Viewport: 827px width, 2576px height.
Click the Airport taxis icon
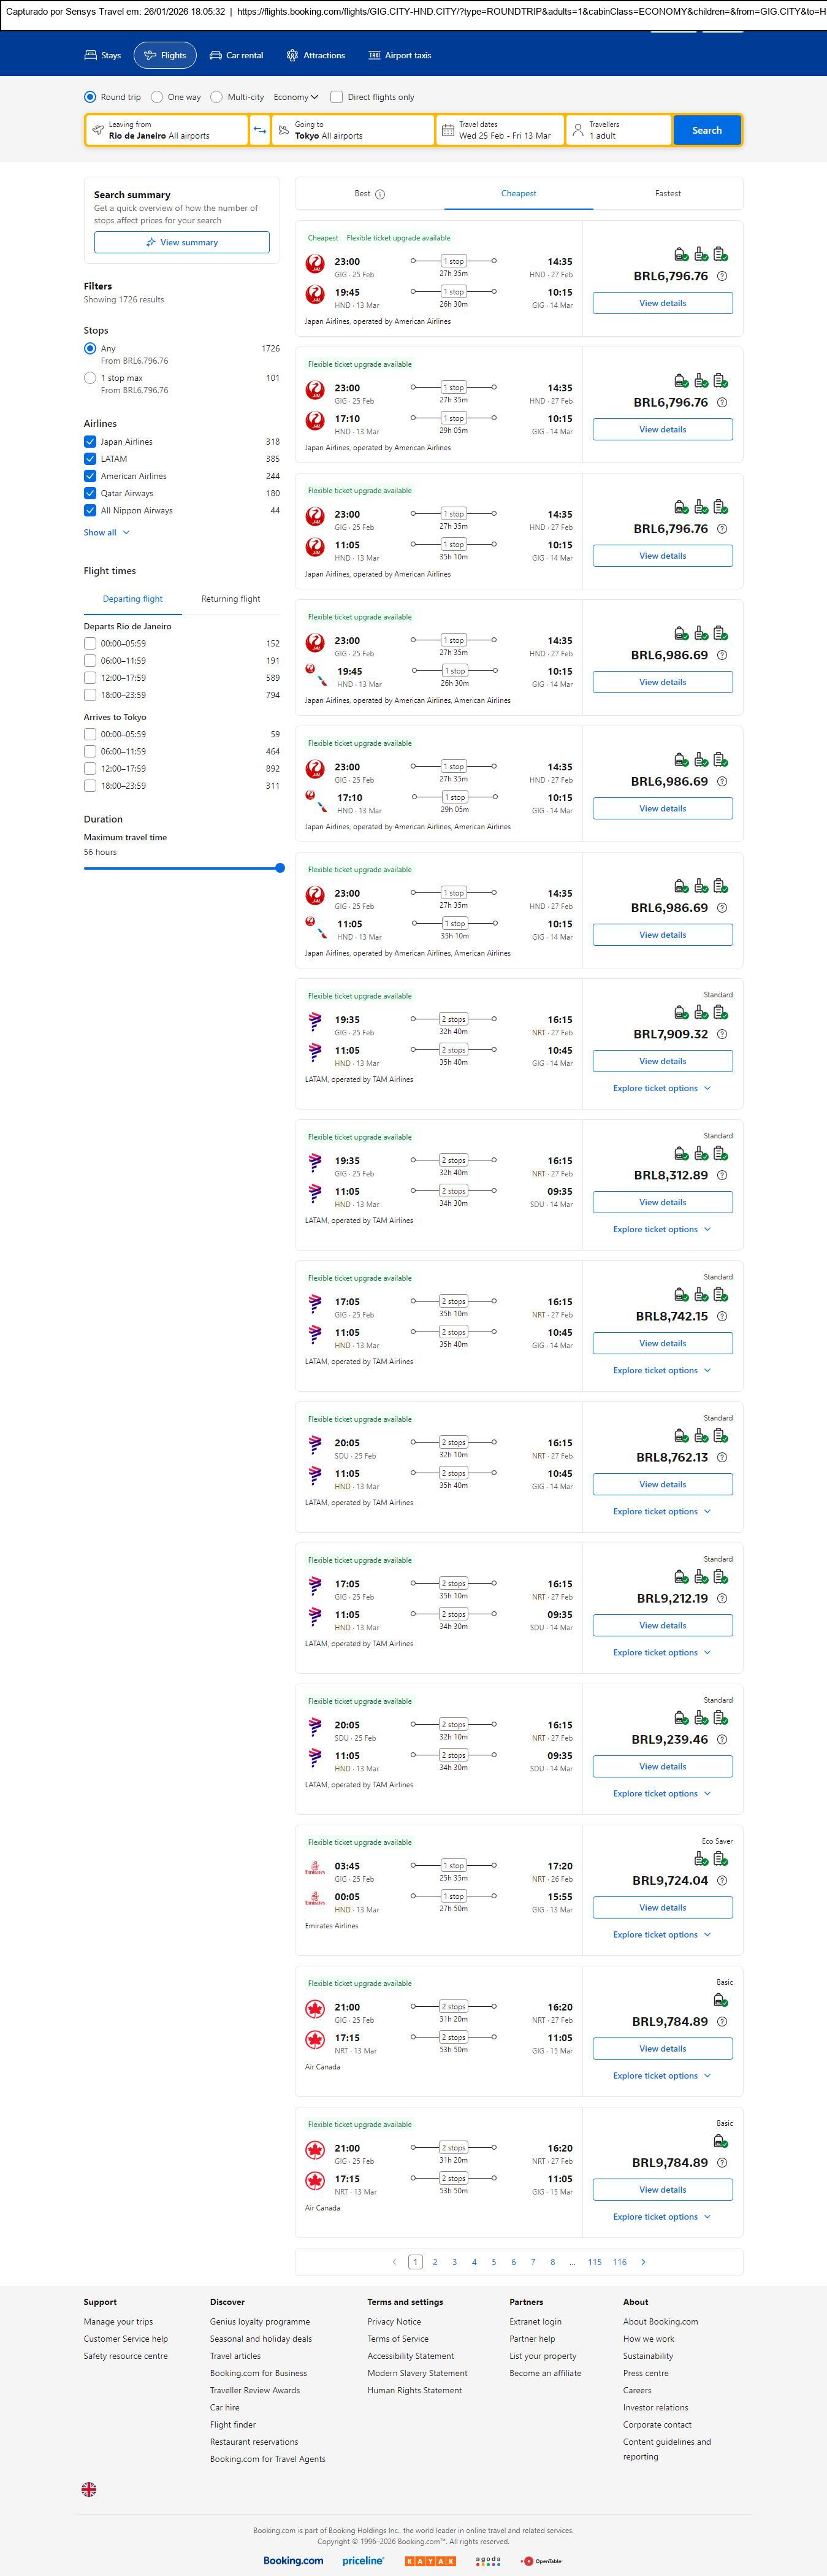tap(374, 56)
